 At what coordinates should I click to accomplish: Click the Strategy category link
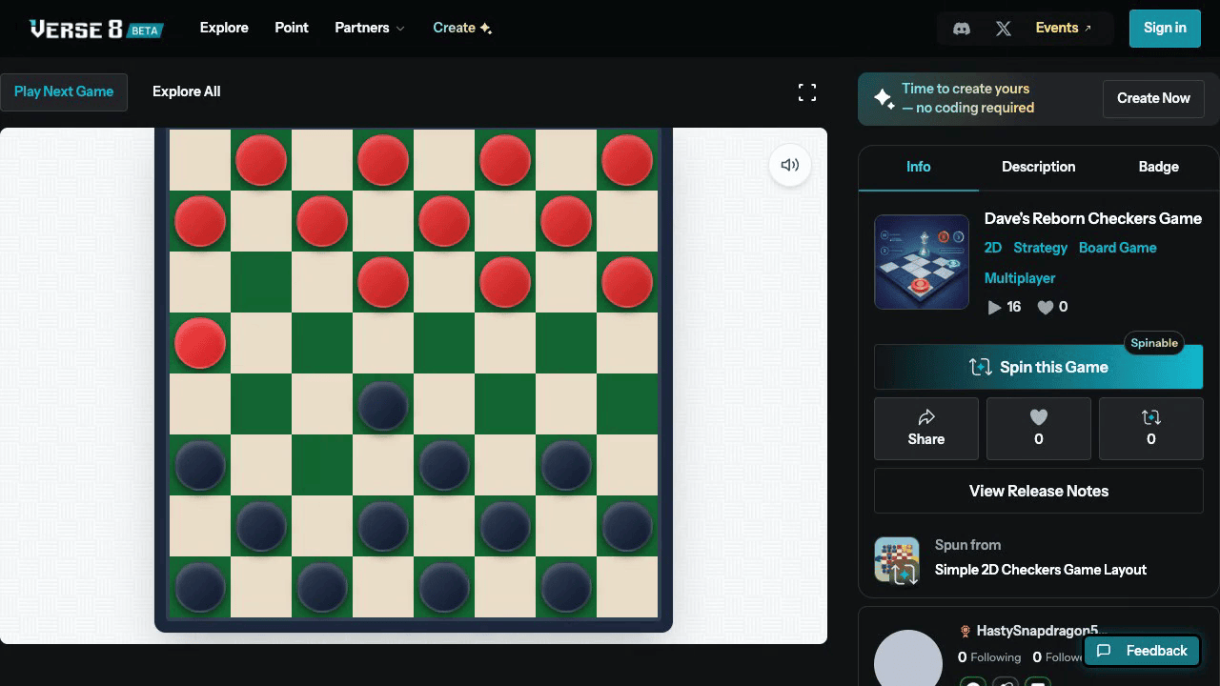click(1040, 248)
